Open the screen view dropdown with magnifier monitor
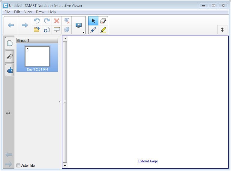The width and height of the screenshot is (231, 171). [x=79, y=25]
